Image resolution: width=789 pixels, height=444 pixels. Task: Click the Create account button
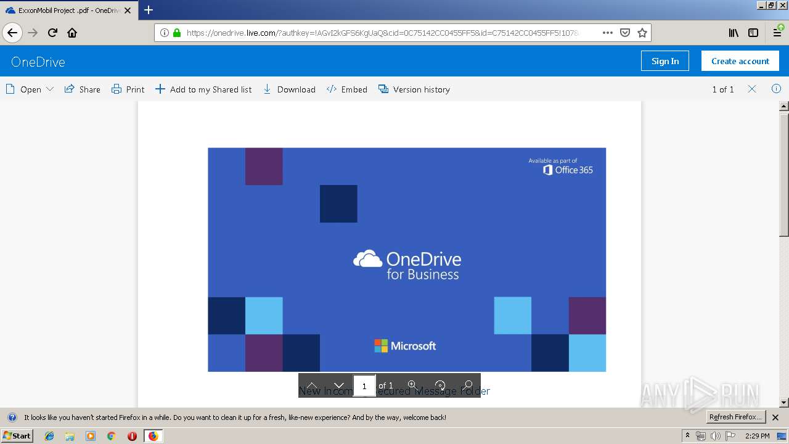point(740,61)
